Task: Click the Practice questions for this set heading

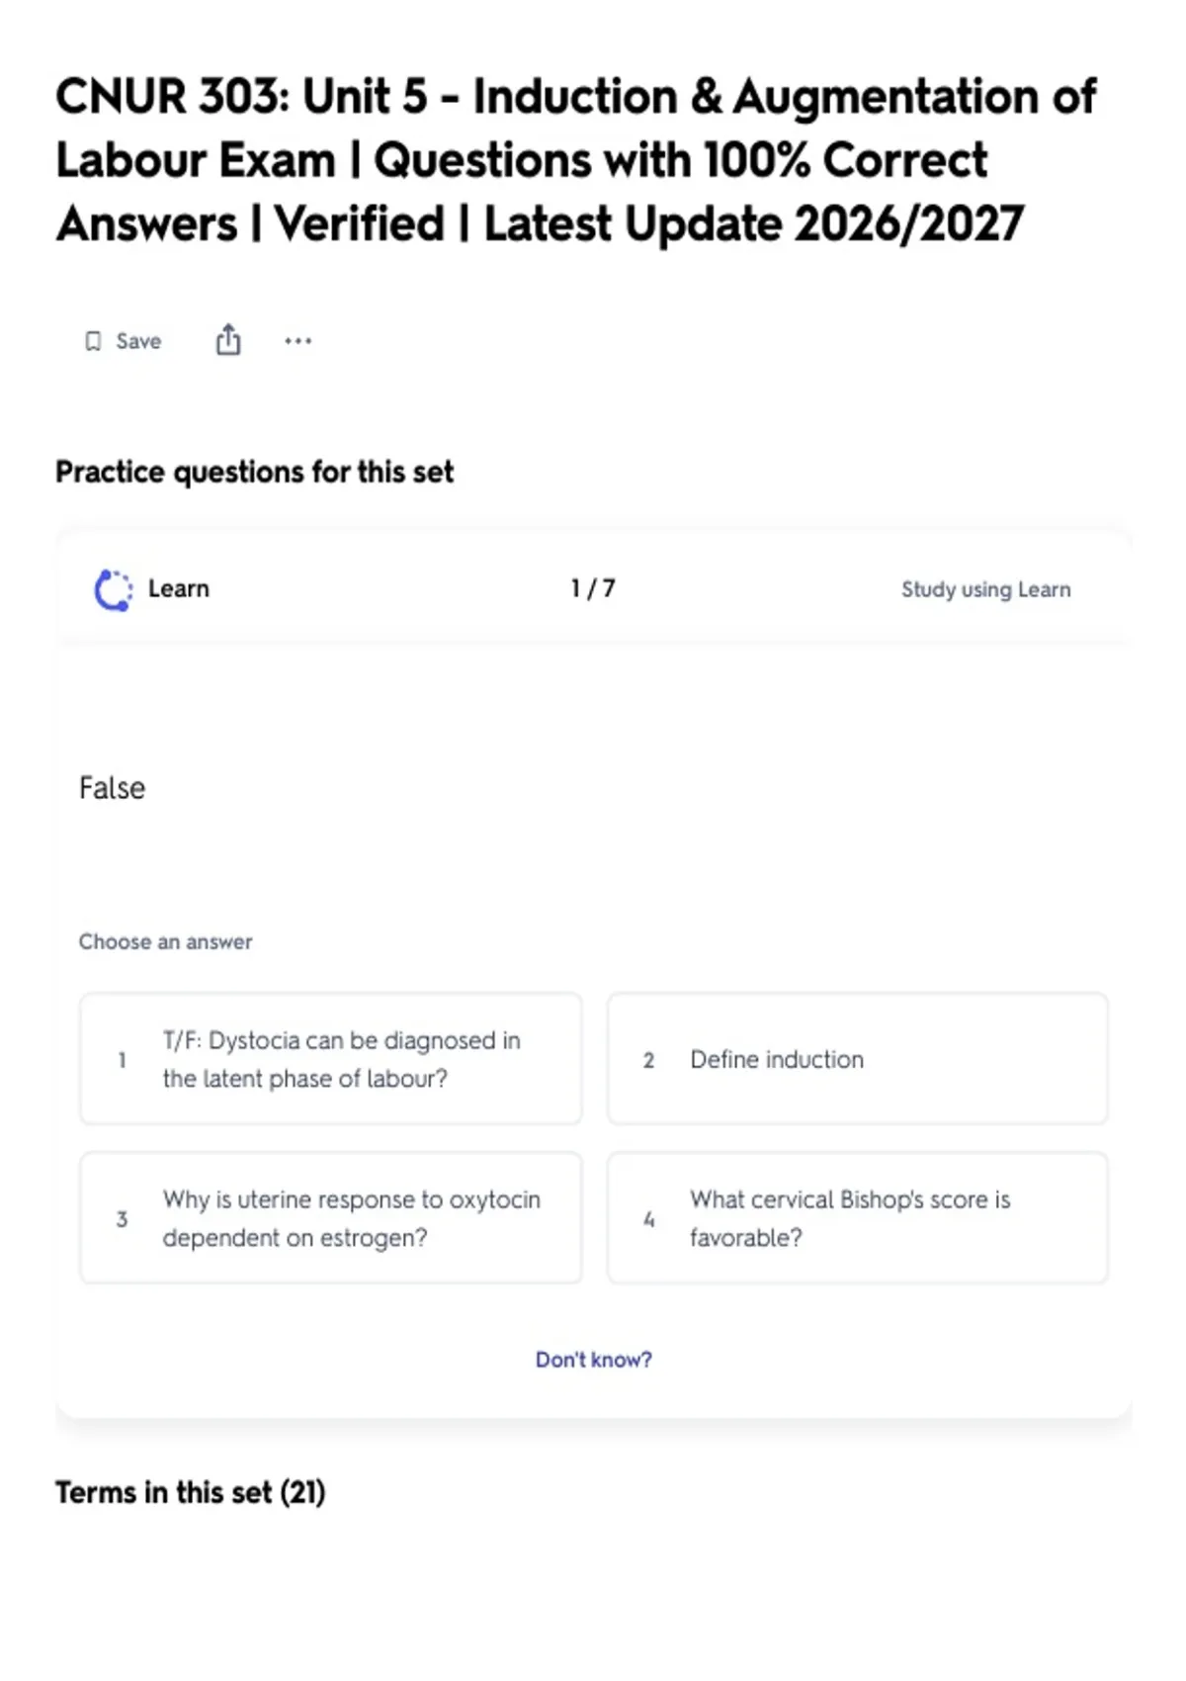Action: point(255,472)
